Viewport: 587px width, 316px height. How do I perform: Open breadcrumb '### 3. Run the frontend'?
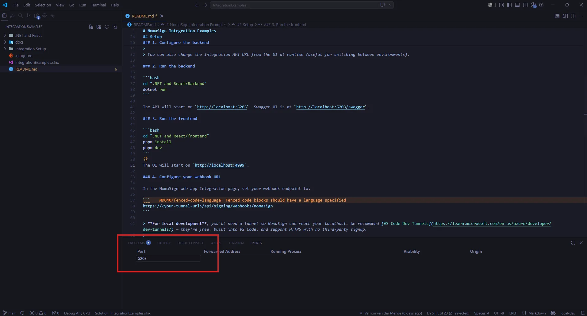[x=285, y=25]
